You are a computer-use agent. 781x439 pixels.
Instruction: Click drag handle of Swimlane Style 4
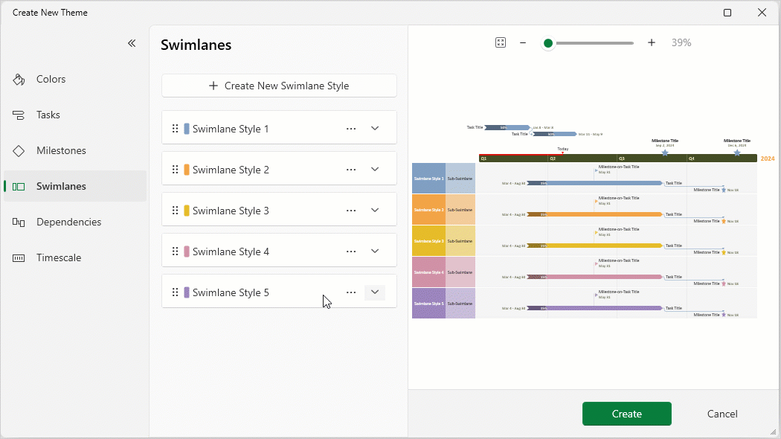point(176,251)
